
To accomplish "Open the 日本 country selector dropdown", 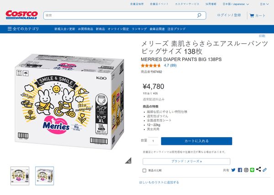I will (x=264, y=4).
